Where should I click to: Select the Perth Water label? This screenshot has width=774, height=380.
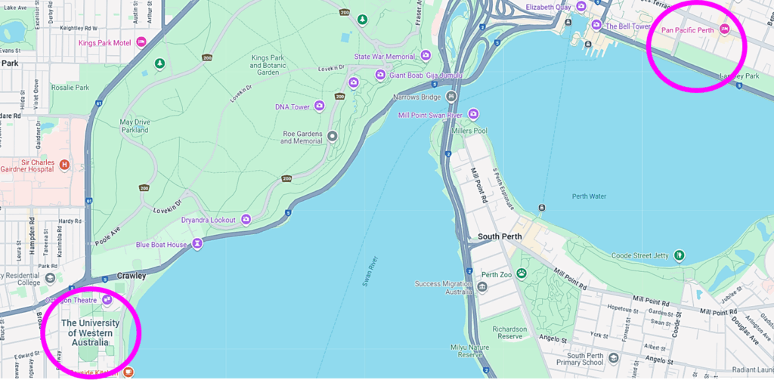pos(590,196)
